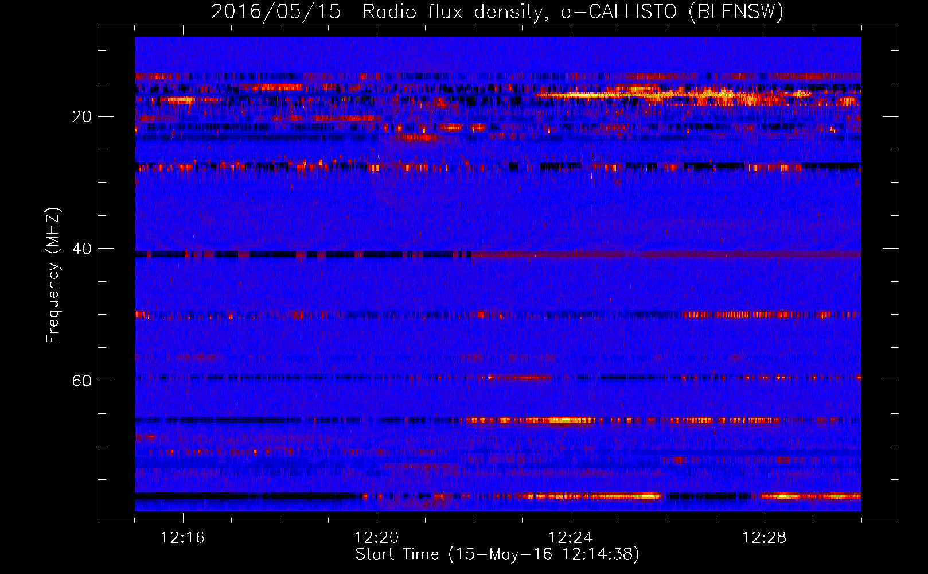Click the '40' frequency tick label
This screenshot has height=574, width=928.
82,249
